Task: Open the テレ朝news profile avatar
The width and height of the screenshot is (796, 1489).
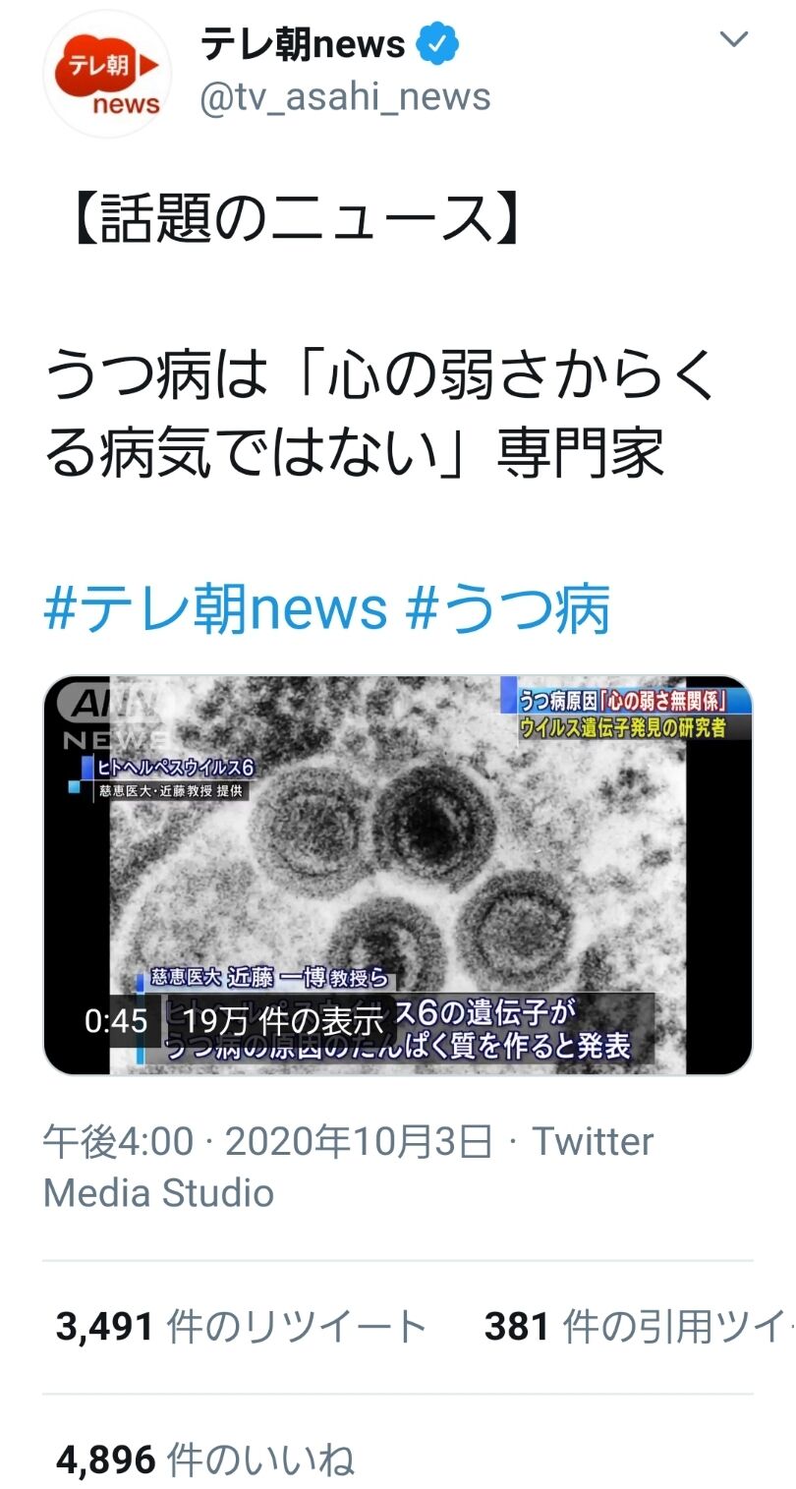Action: pyautogui.click(x=106, y=77)
